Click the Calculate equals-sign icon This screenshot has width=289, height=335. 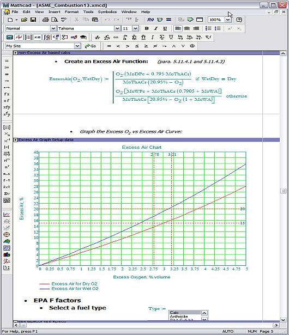tap(168, 20)
